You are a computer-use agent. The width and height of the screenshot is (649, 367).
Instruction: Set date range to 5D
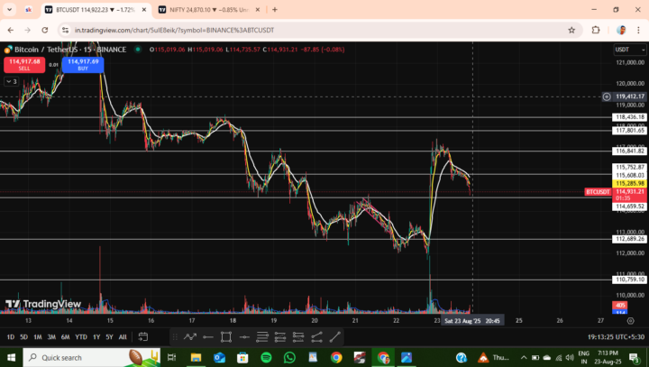point(23,336)
